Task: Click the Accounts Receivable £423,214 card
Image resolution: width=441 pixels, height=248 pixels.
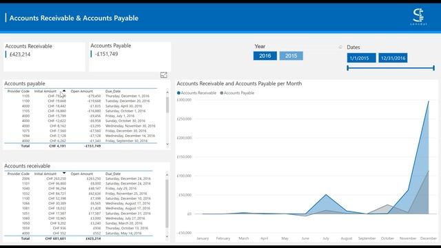Action: click(x=44, y=56)
